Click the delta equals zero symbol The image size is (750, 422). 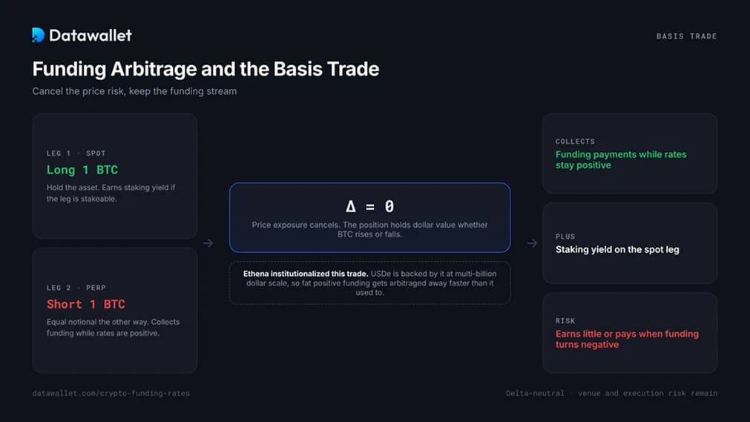(x=369, y=206)
